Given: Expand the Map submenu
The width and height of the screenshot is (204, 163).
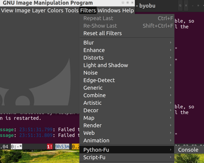Looking at the screenshot, I should 127,118.
